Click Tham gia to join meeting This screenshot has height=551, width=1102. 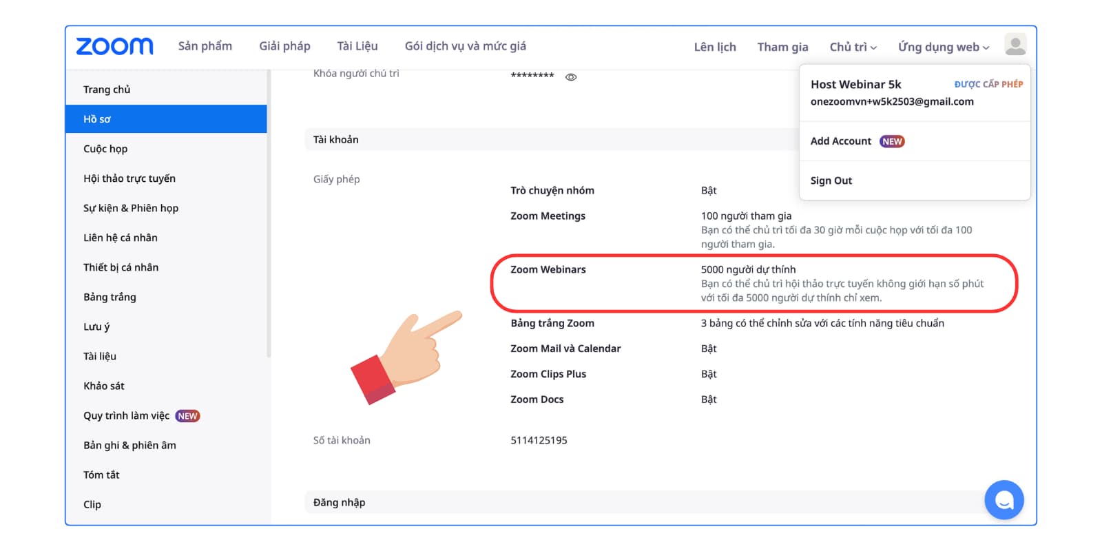(x=782, y=47)
